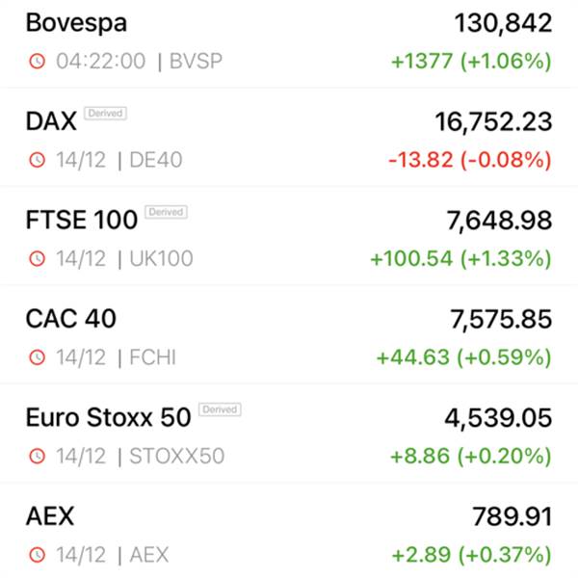The image size is (578, 578).
Task: Click the clock icon beside Bovespa time
Action: pyautogui.click(x=38, y=62)
